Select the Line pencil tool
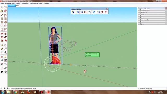Image resolution: width=167 pixels, height=94 pixels. pyautogui.click(x=2, y=15)
